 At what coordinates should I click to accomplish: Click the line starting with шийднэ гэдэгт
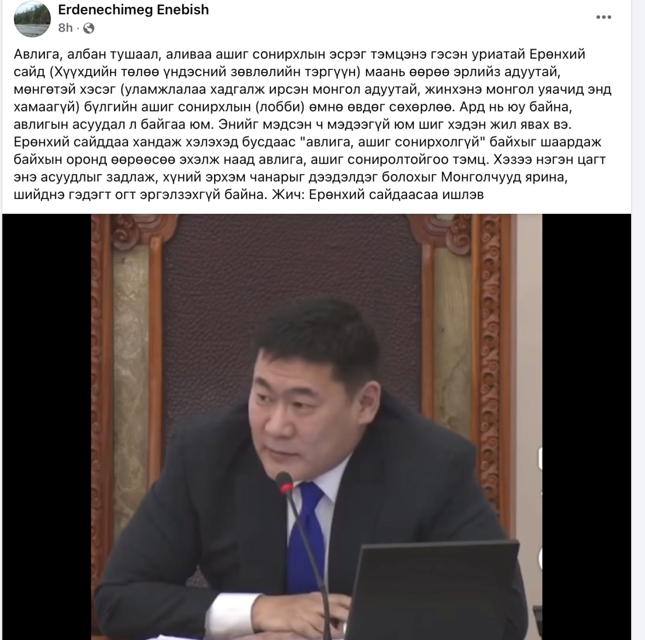(x=249, y=195)
